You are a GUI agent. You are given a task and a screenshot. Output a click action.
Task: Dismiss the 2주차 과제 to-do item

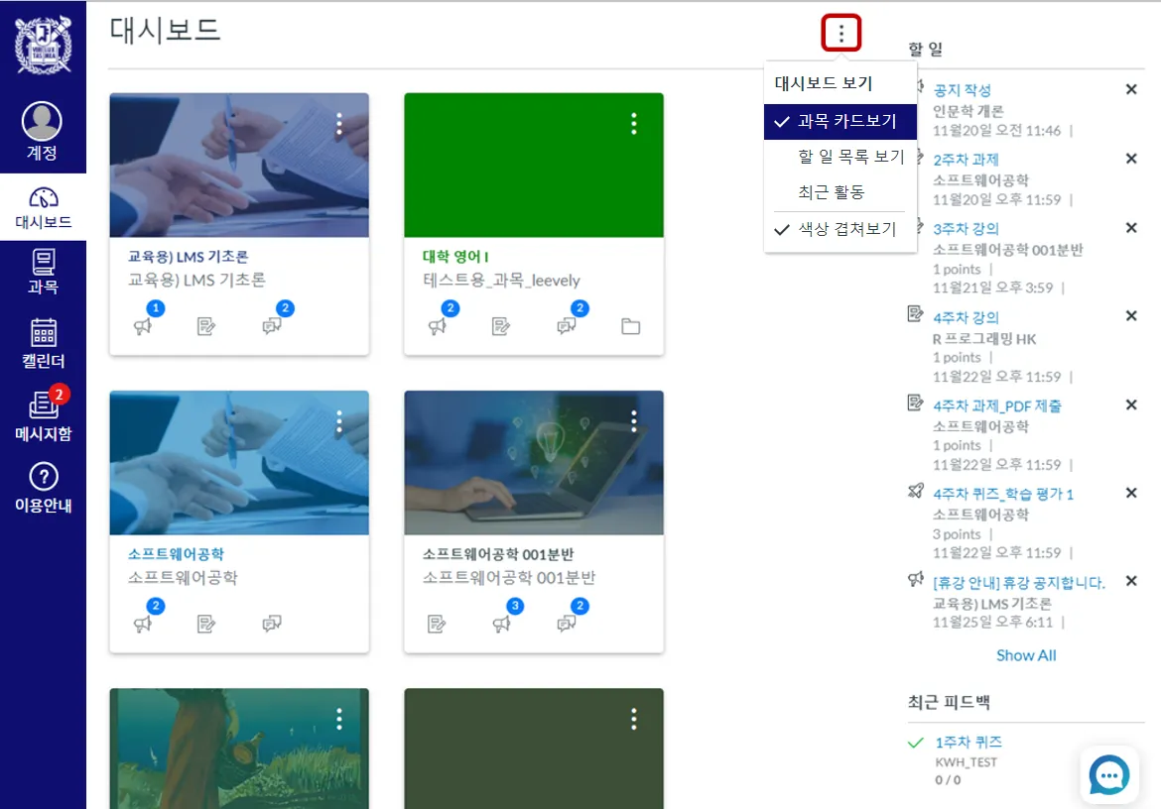tap(1131, 159)
